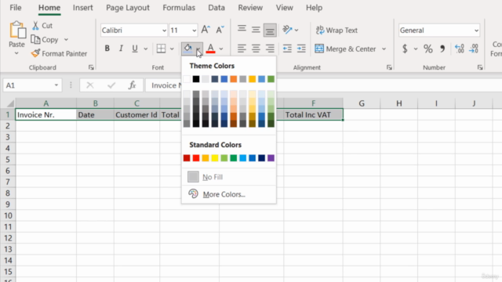The height and width of the screenshot is (282, 502).
Task: Align text left
Action: pos(242,49)
